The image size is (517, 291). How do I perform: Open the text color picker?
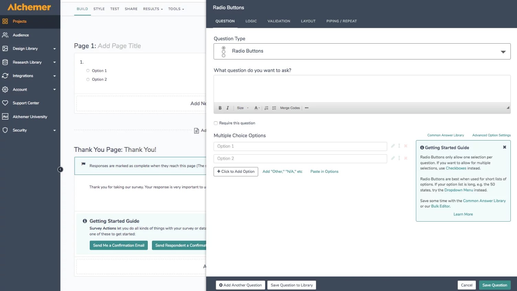coord(257,108)
